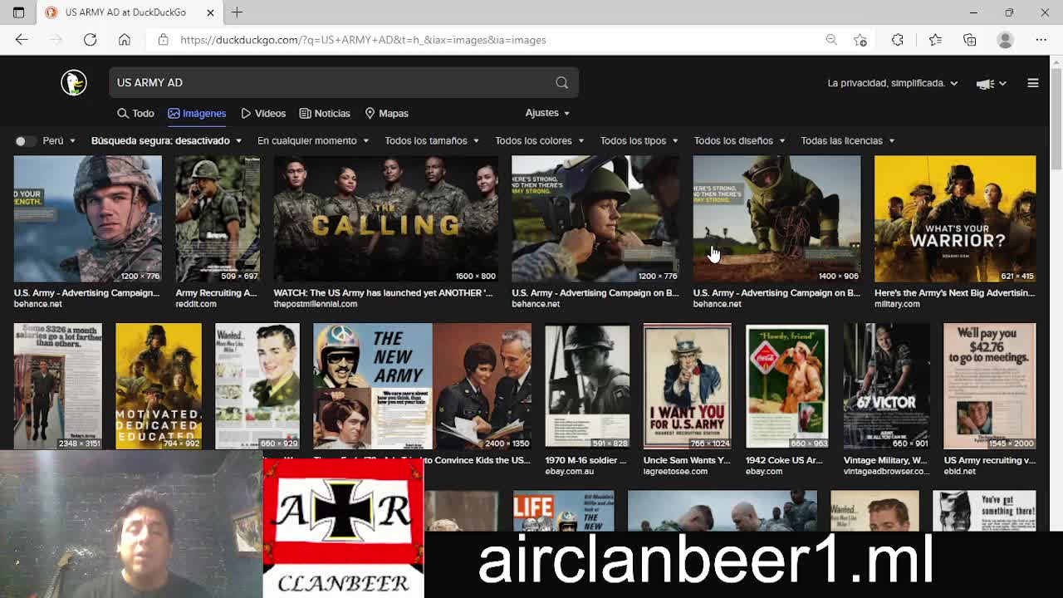Switch to Todo results tab
This screenshot has width=1063, height=598.
pos(135,113)
